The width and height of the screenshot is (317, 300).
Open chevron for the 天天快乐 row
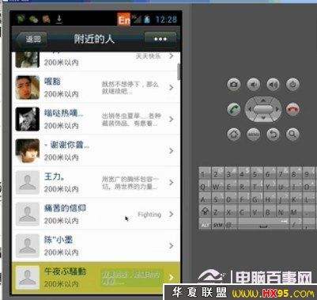coord(172,56)
